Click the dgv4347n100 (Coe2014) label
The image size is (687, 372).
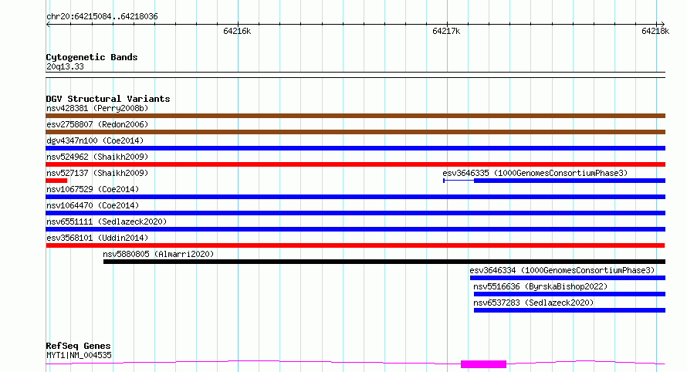point(95,140)
